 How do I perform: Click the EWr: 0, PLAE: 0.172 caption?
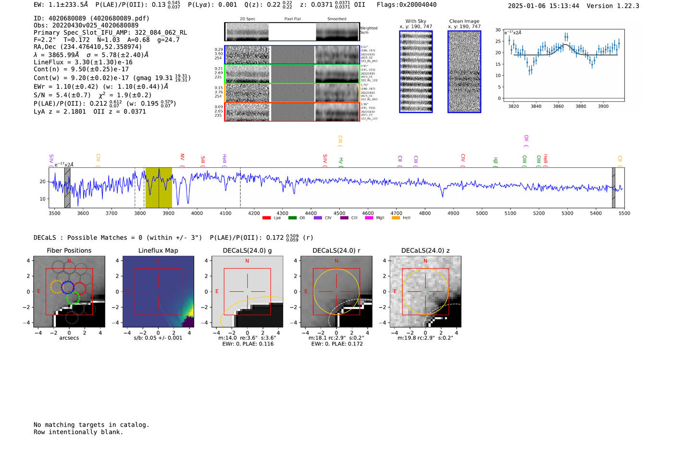[x=336, y=344]
